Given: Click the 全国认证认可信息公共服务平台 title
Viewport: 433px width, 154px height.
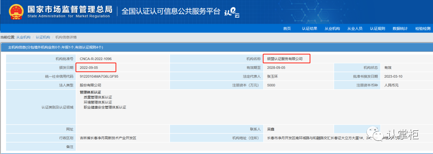Looking at the screenshot, I should [x=171, y=11].
